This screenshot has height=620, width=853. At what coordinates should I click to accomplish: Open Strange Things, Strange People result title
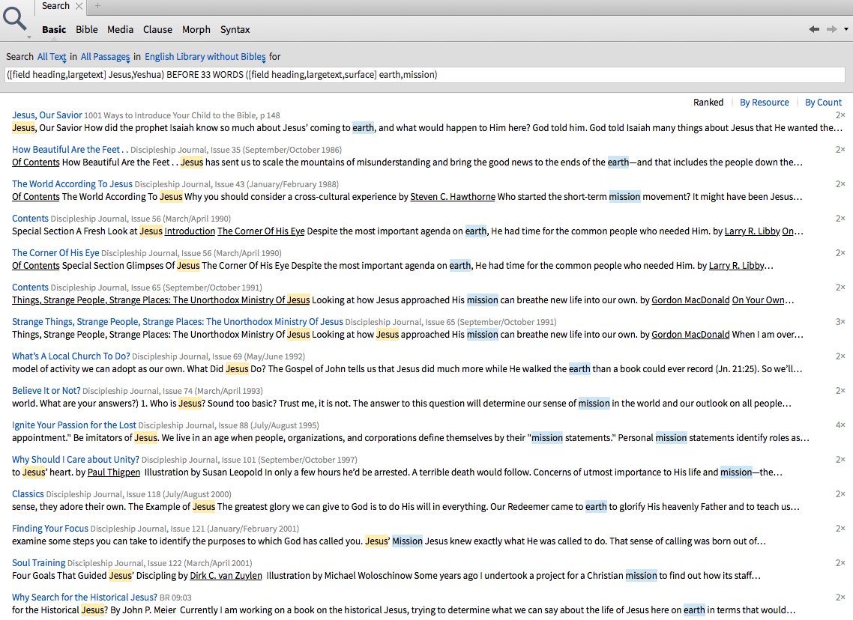point(178,322)
